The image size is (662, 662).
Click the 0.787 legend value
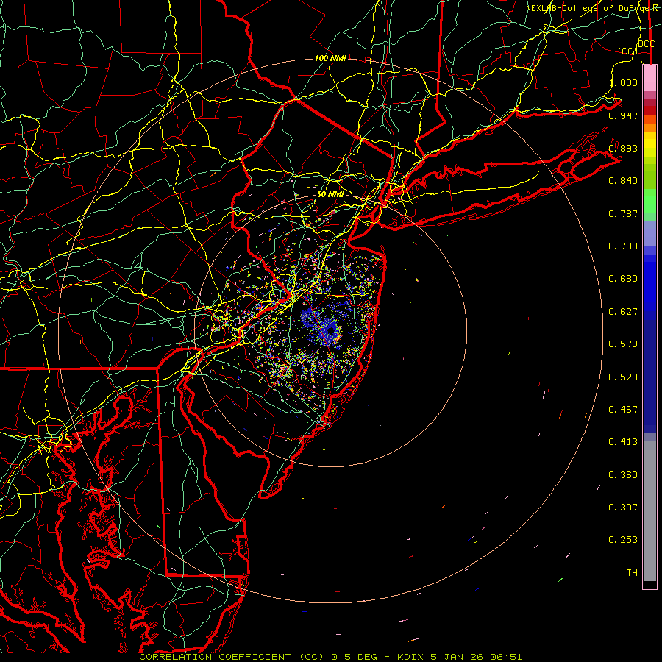tap(623, 213)
